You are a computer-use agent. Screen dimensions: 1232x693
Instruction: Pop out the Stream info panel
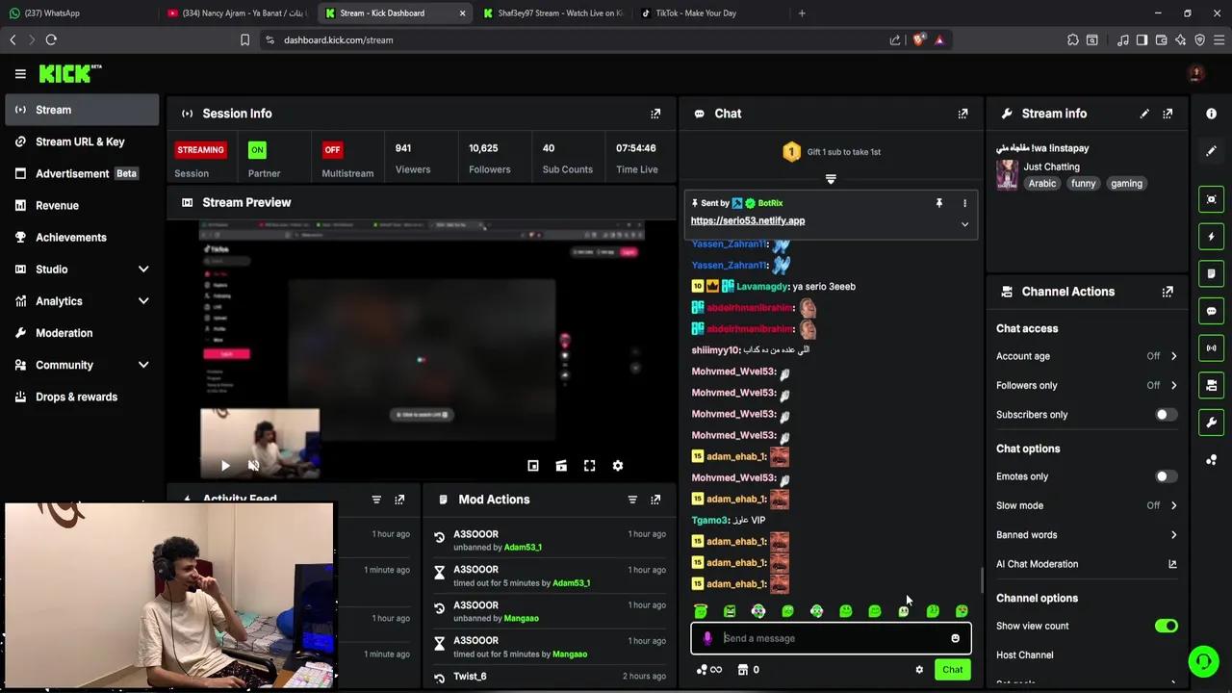(1168, 114)
